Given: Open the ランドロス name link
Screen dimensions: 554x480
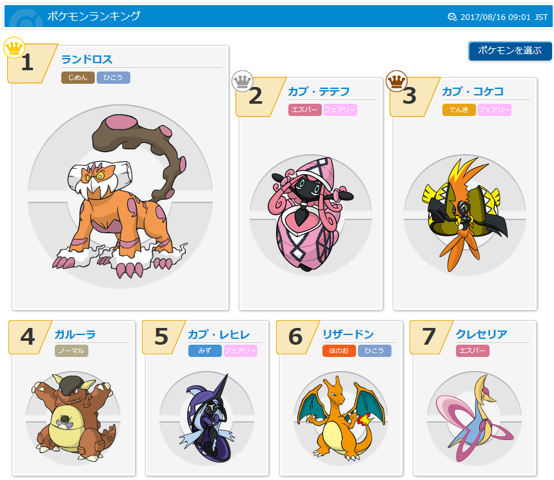Looking at the screenshot, I should click(87, 59).
